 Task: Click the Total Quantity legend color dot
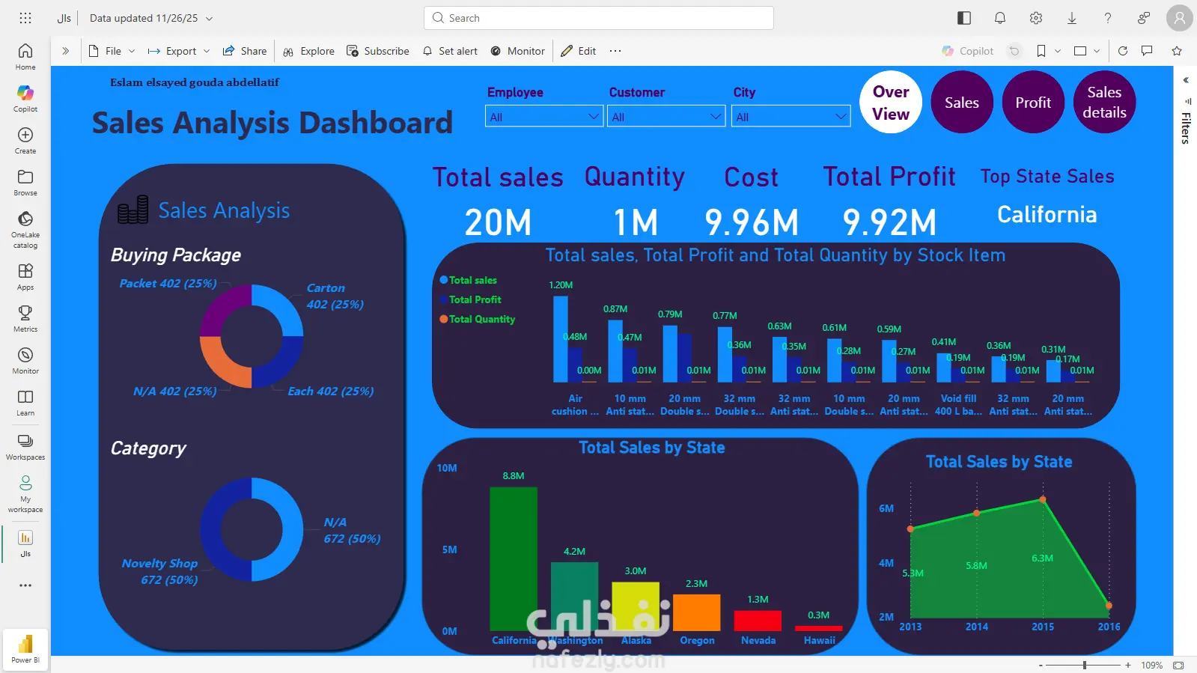point(444,319)
